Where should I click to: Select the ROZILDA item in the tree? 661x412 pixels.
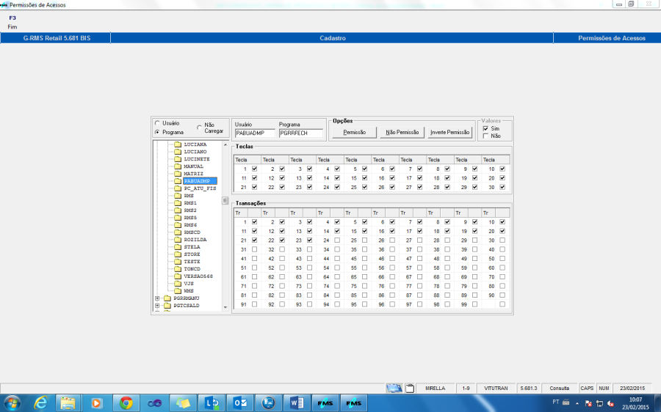(x=195, y=240)
